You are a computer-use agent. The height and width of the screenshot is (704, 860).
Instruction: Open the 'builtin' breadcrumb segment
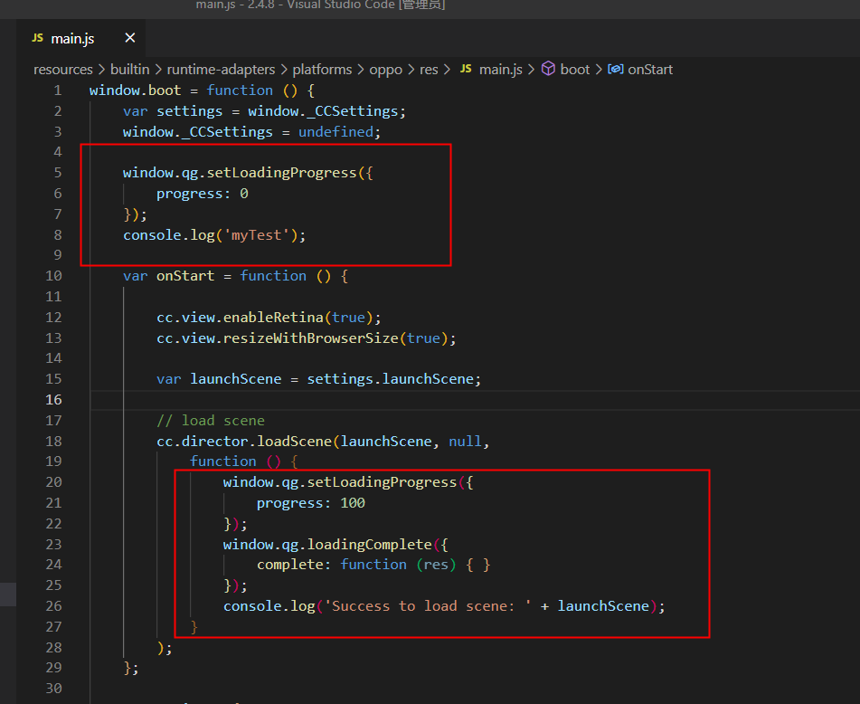coord(130,69)
